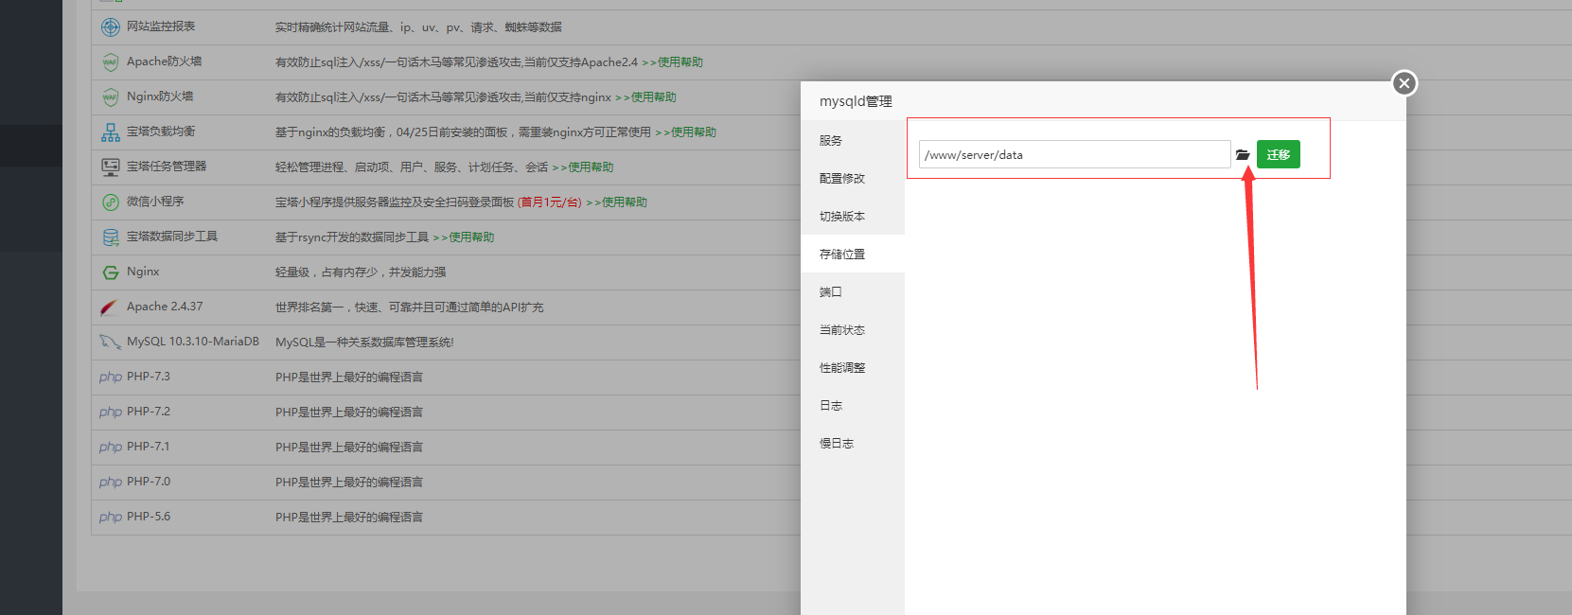Click the 实时精确统计网站流量 description
1572x615 pixels.
point(418,26)
